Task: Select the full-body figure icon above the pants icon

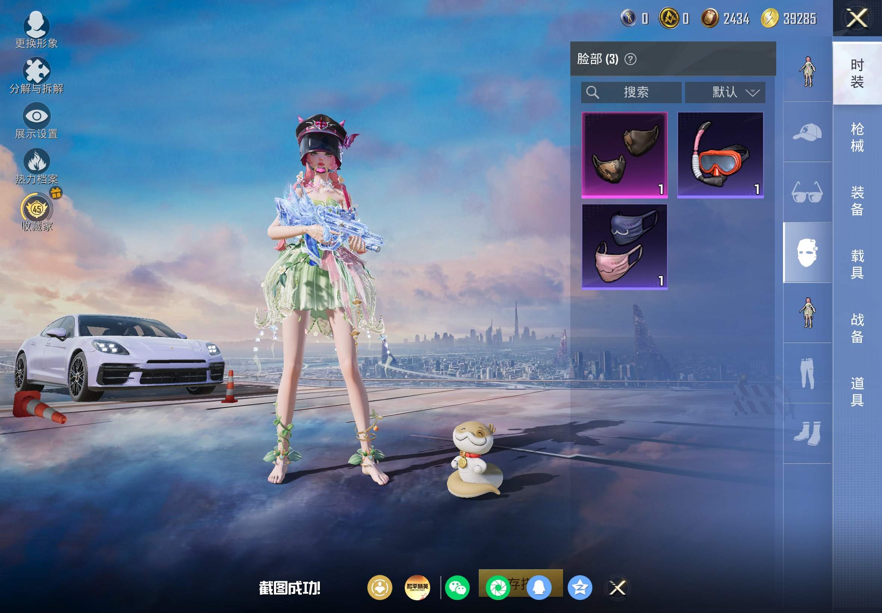Action: click(x=807, y=312)
